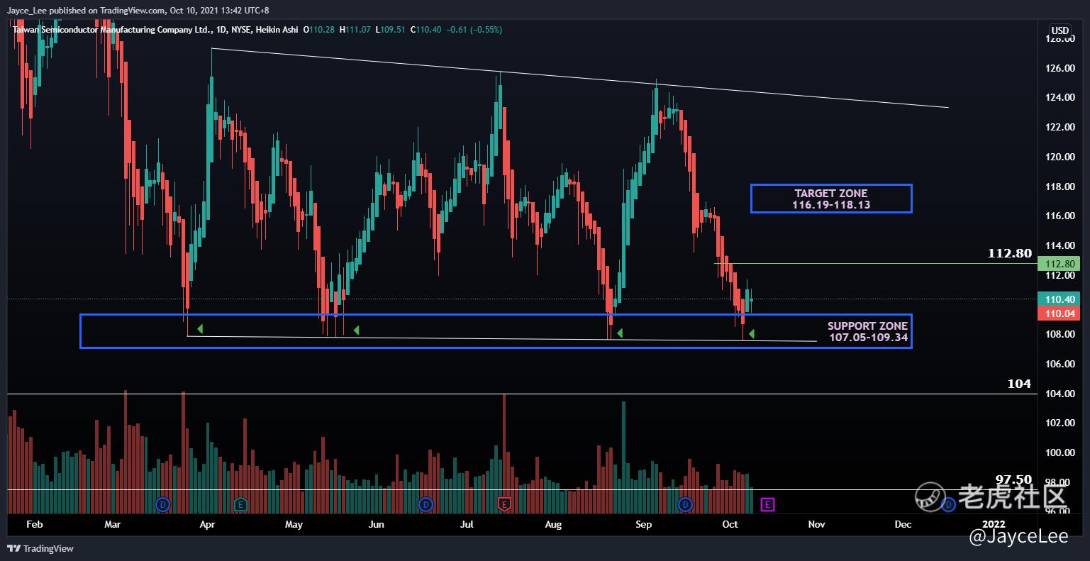The height and width of the screenshot is (561, 1090).
Task: Click the Taiwan Semiconductor Manufacturing Company title
Action: (x=113, y=30)
